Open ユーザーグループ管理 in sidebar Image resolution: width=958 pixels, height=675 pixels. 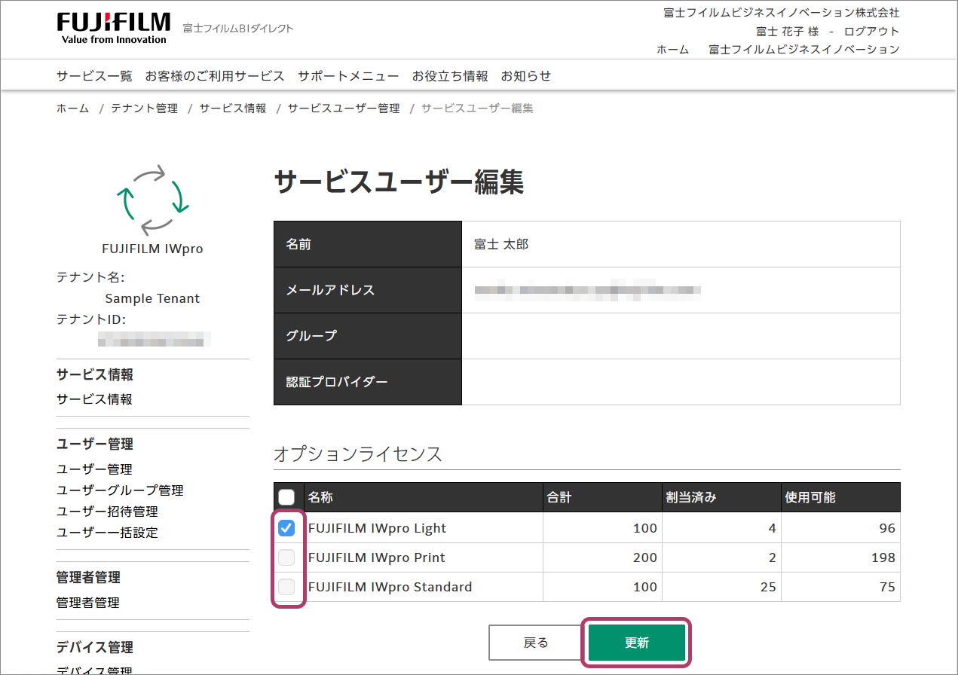(x=120, y=490)
